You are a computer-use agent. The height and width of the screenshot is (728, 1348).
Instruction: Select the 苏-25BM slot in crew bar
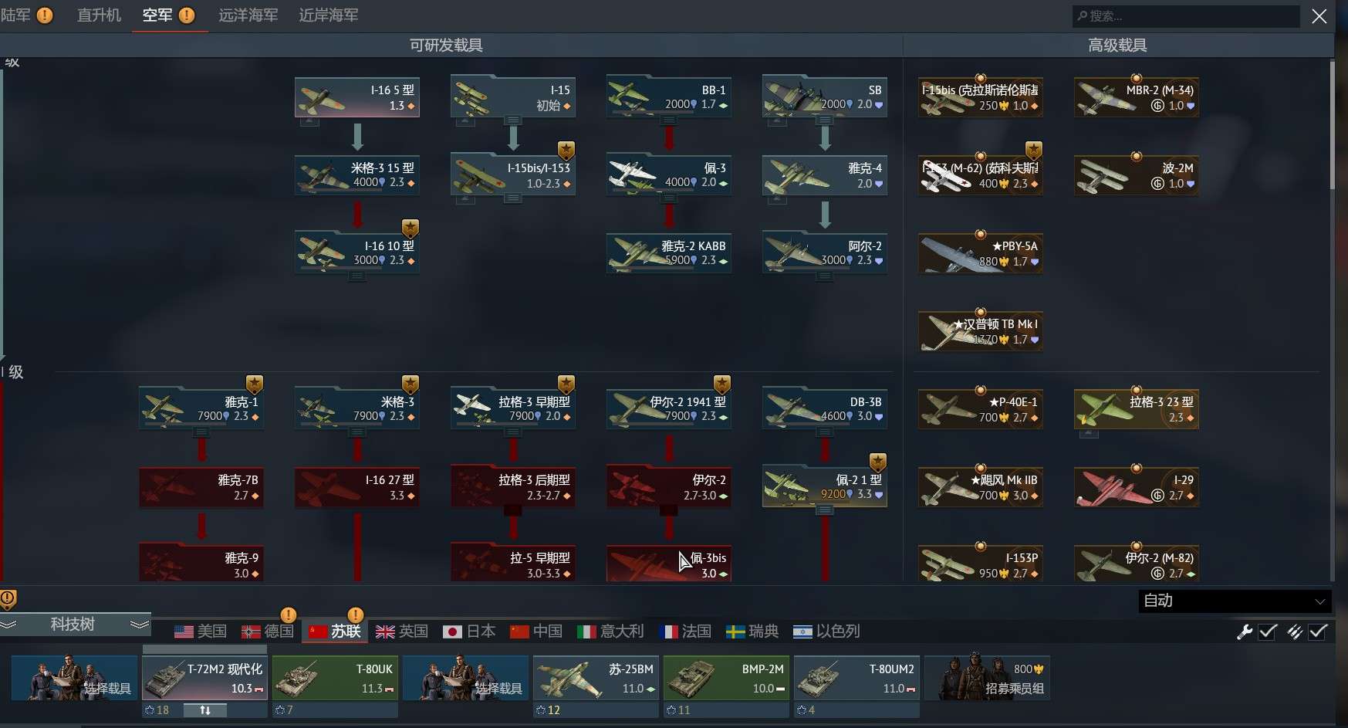596,678
